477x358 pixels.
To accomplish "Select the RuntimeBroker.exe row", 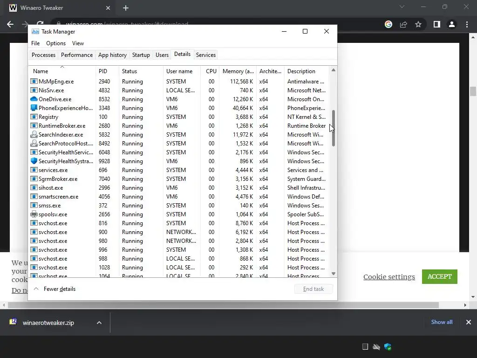I will tap(179, 126).
